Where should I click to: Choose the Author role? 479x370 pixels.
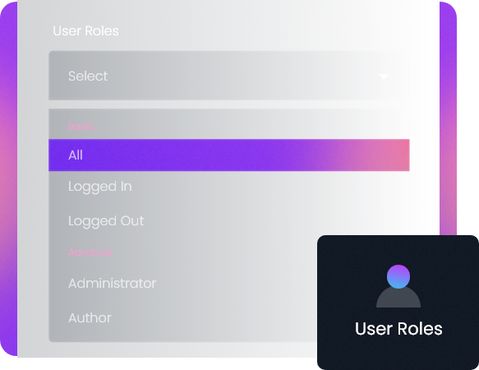coord(90,318)
